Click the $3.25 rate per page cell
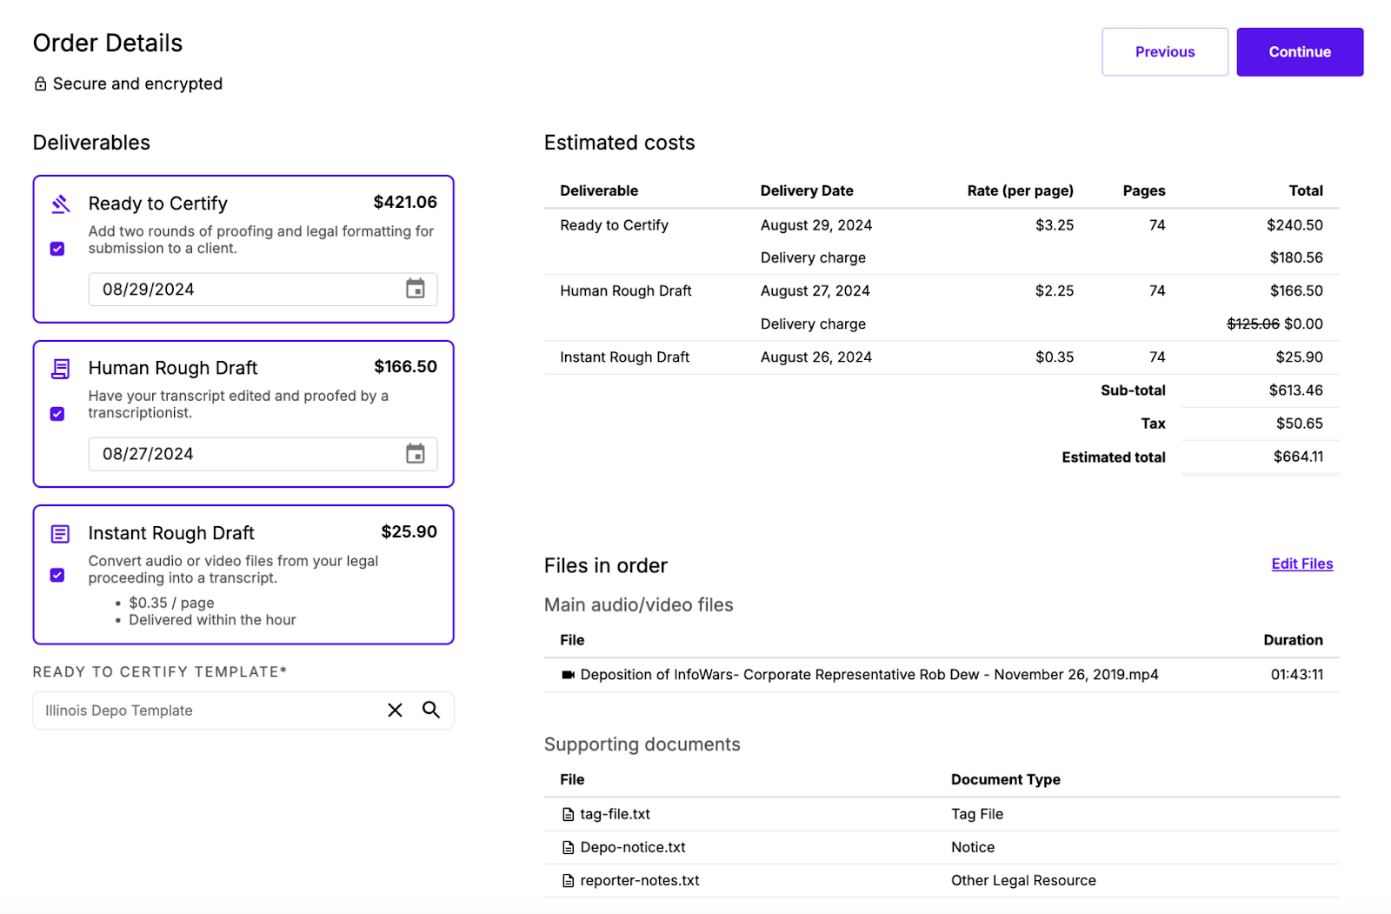Viewport: 1391px width, 914px height. point(1055,225)
